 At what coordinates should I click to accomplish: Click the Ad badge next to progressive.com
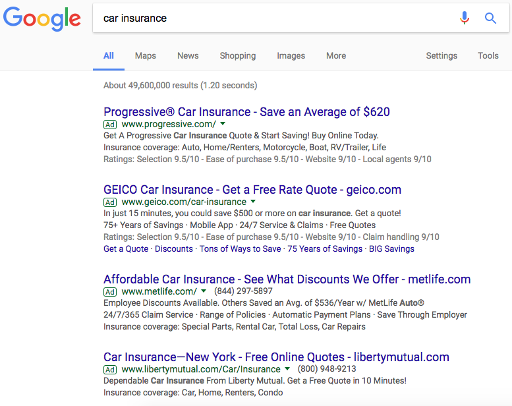click(110, 125)
